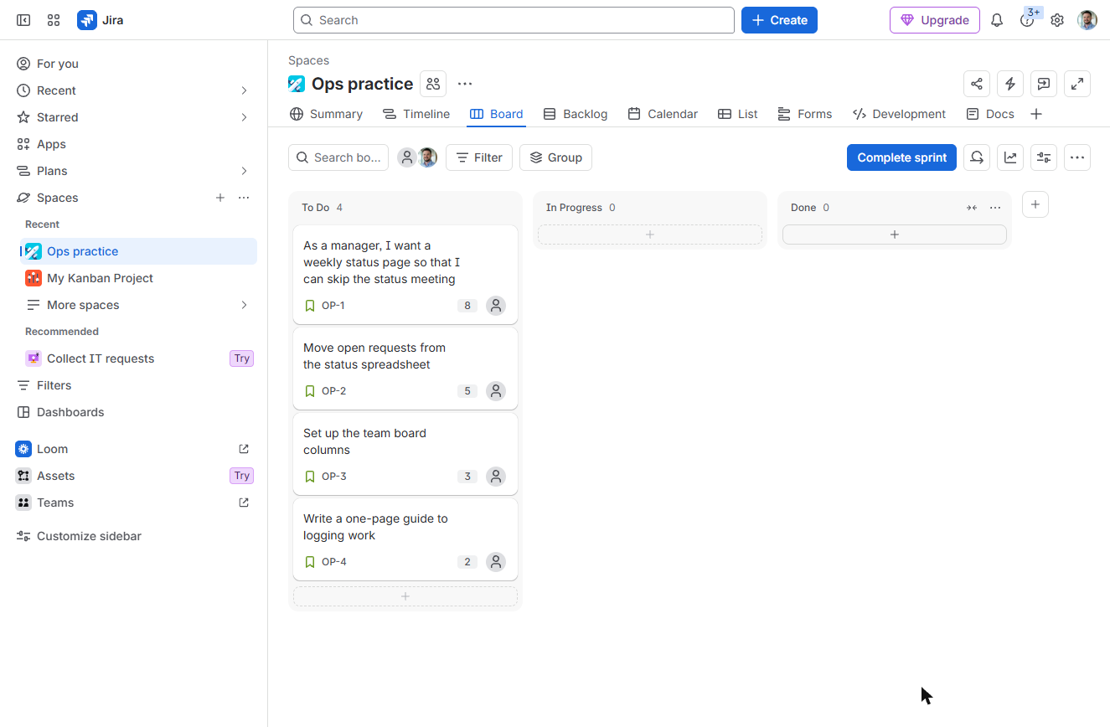The width and height of the screenshot is (1110, 727).
Task: Enter full screen with the expand arrows icon
Action: click(x=1077, y=84)
